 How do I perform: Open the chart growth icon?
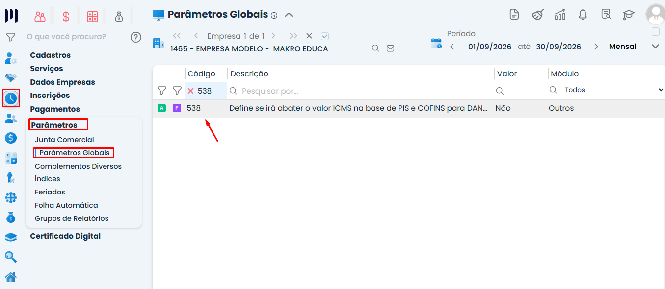pos(560,14)
